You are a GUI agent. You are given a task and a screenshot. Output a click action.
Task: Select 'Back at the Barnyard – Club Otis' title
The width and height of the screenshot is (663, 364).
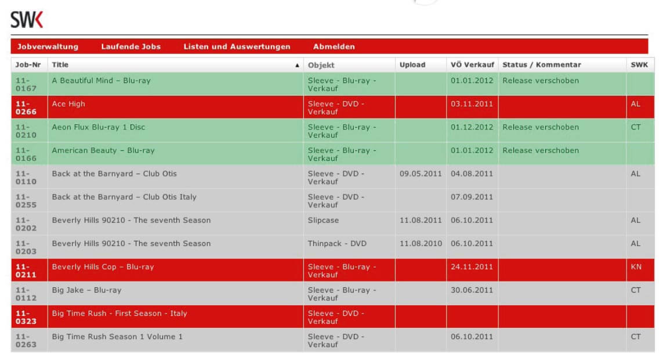(114, 174)
